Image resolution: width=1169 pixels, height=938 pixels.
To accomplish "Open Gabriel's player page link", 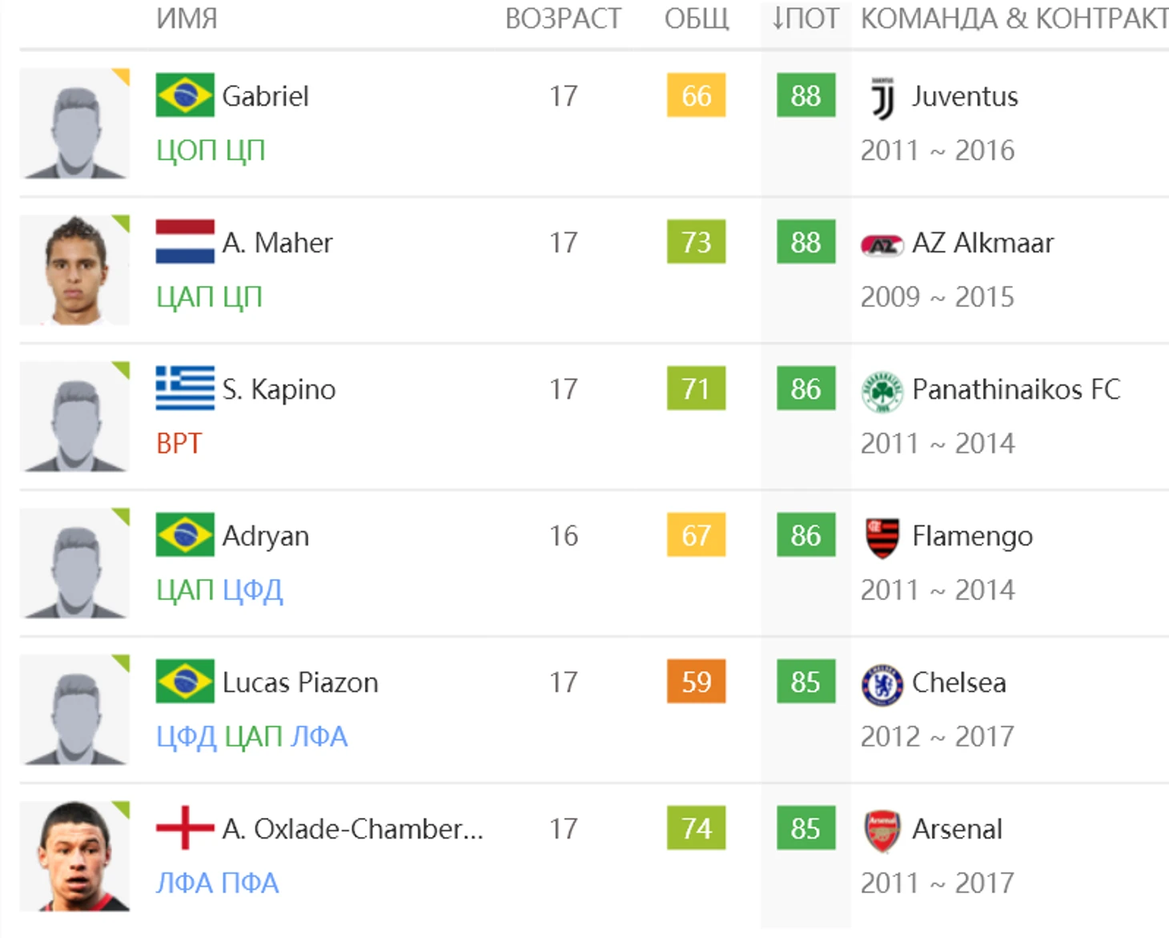I will click(265, 96).
